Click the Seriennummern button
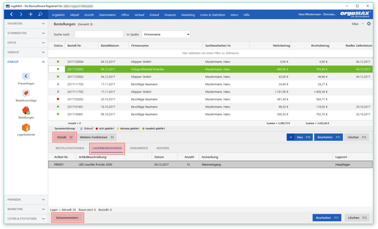Image resolution: width=378 pixels, height=229 pixels. click(67, 218)
